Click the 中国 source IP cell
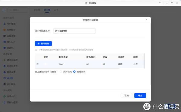This screenshot has height=112, width=181. tap(120, 64)
